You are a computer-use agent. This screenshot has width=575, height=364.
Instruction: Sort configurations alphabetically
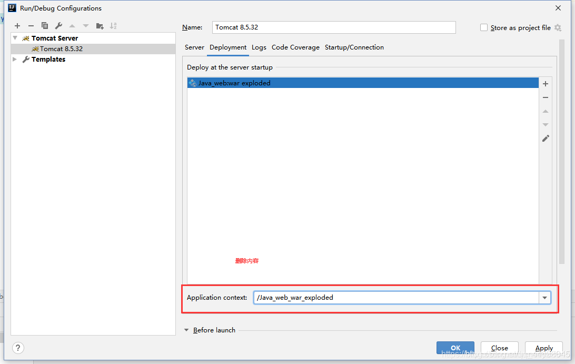pyautogui.click(x=113, y=26)
